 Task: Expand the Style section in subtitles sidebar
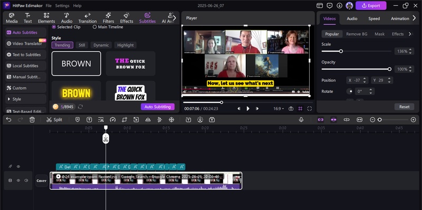pos(26,99)
